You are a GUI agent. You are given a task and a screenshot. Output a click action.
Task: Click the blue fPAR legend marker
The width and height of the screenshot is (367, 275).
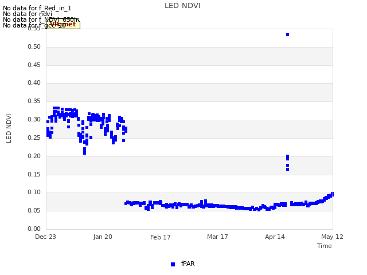pyautogui.click(x=173, y=264)
